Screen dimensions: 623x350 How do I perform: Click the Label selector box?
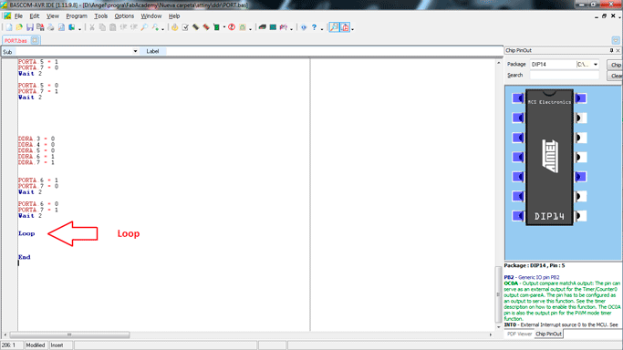click(x=152, y=51)
